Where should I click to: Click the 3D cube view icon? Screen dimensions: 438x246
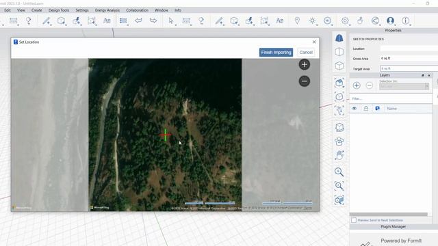click(339, 66)
